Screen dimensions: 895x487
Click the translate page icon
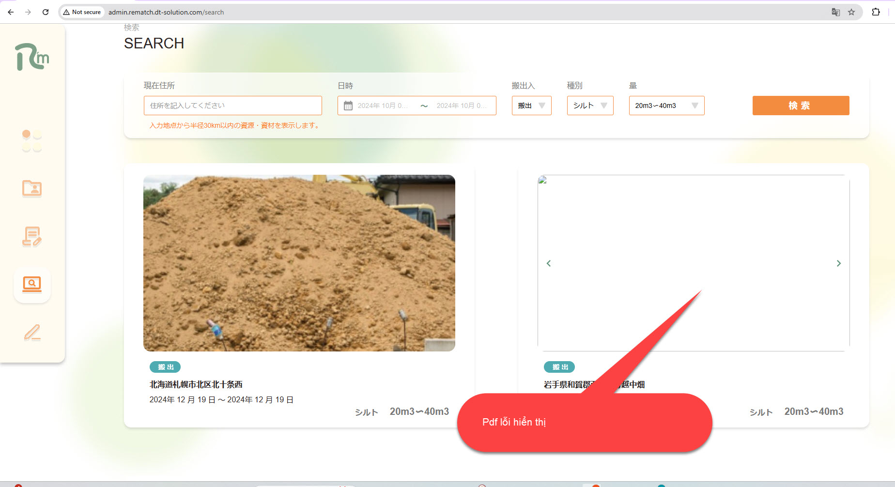(x=835, y=12)
